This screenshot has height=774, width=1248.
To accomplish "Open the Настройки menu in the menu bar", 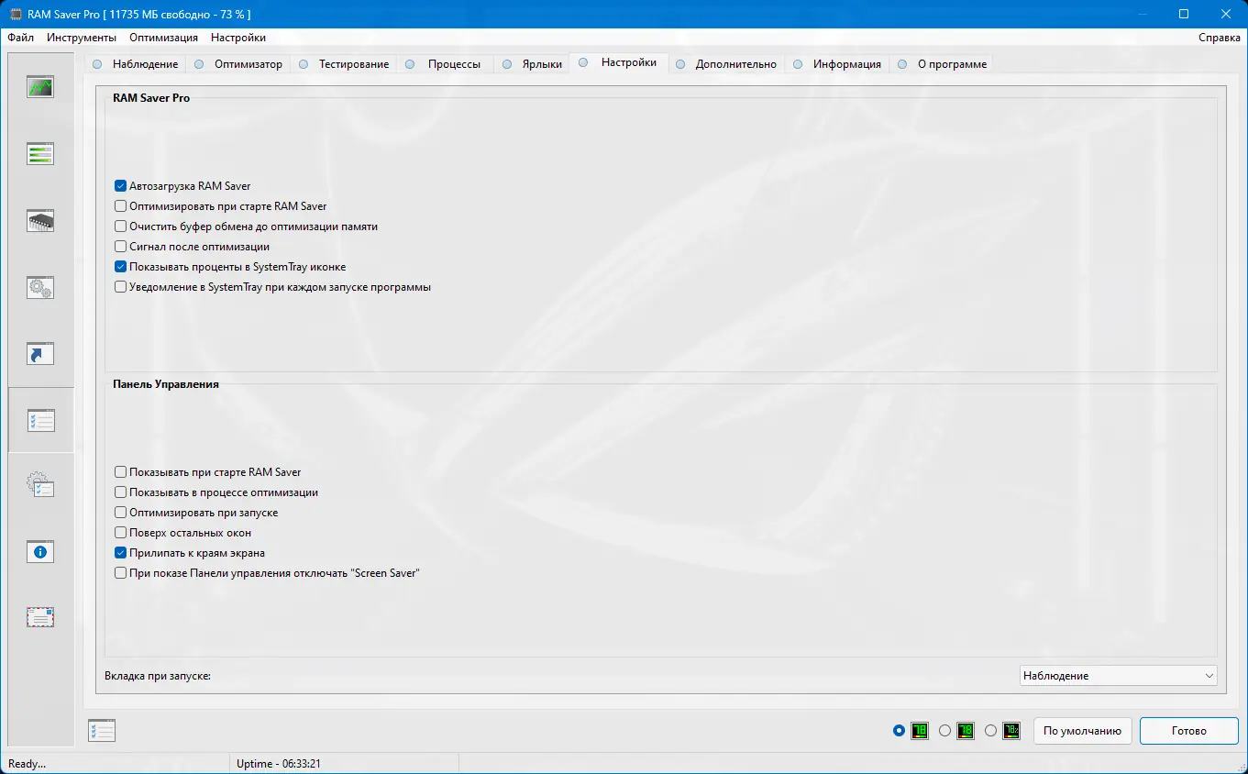I will (x=238, y=38).
